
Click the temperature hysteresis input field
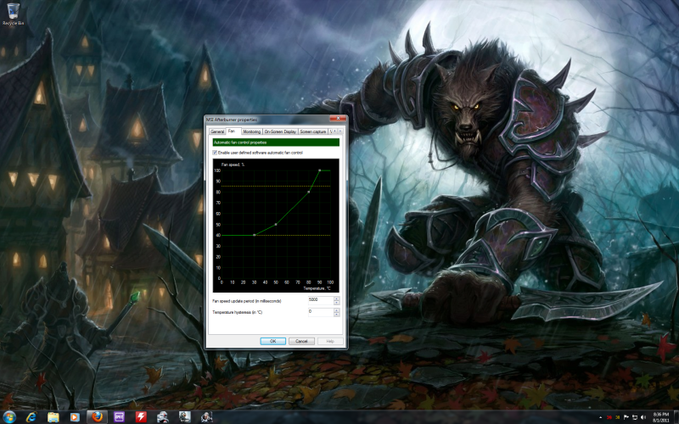pos(321,312)
